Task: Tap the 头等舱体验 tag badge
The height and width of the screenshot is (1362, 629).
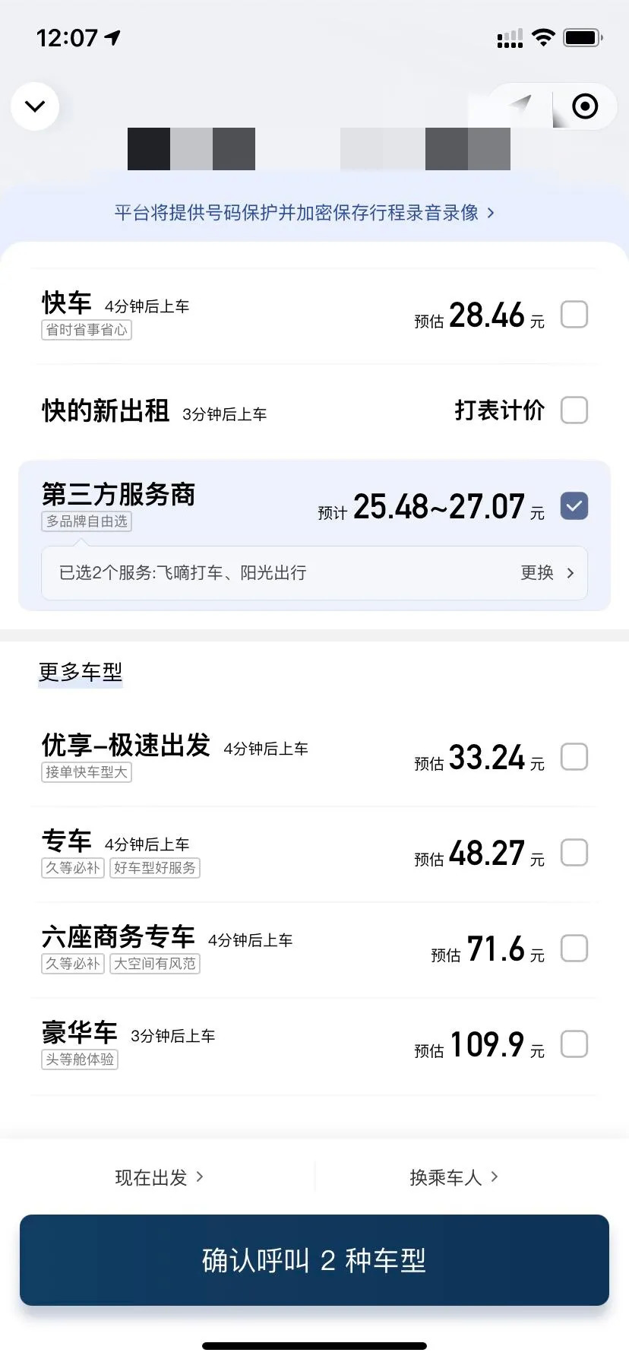Action: coord(80,1060)
